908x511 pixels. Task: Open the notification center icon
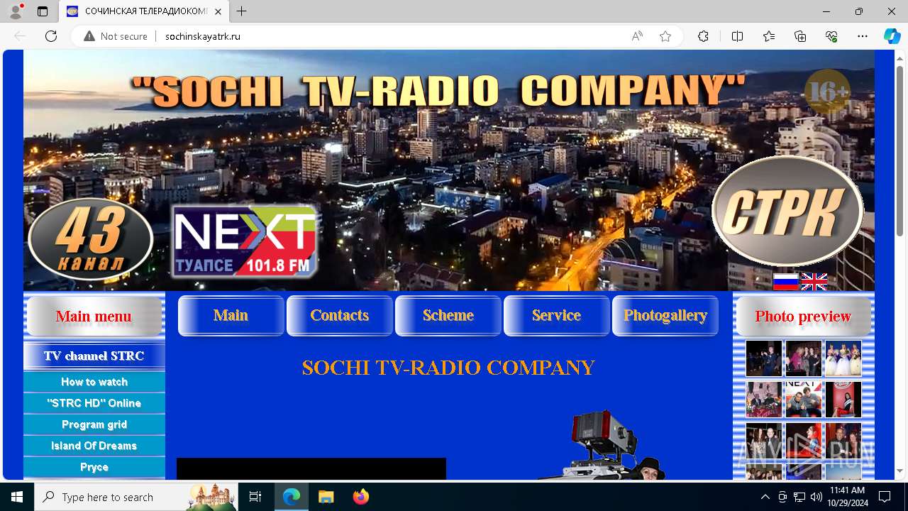pos(885,497)
